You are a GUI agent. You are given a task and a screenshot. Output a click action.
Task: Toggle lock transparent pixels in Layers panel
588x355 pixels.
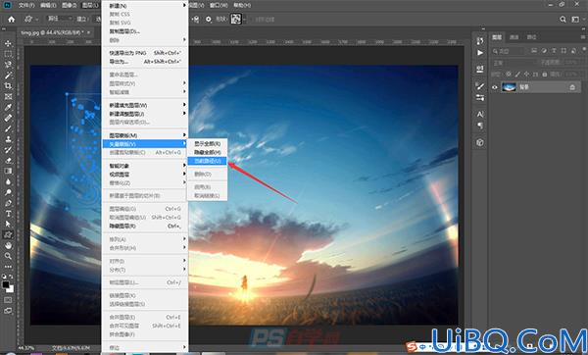(x=509, y=75)
